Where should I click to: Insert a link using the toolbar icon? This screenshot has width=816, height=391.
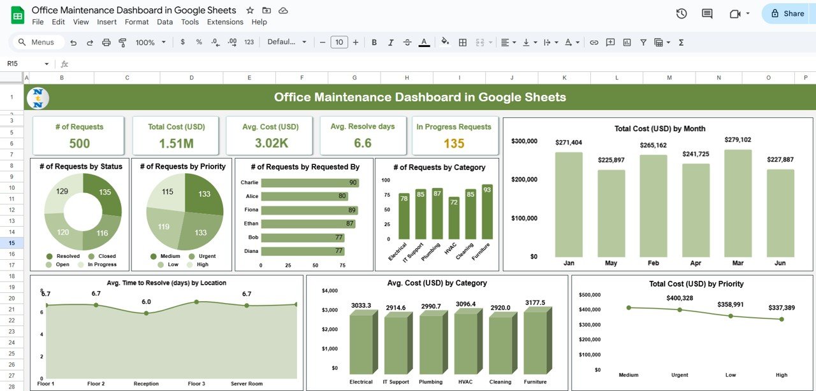593,42
